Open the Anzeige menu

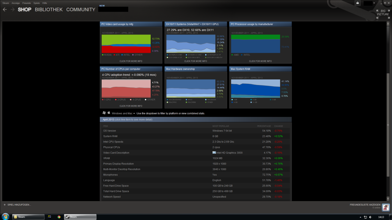click(x=16, y=3)
